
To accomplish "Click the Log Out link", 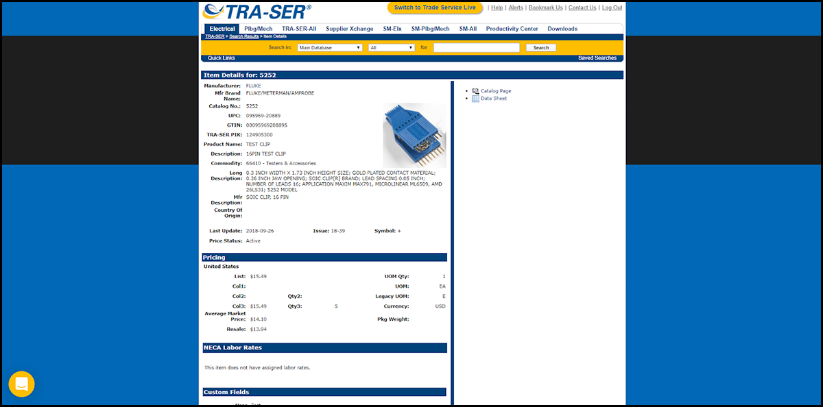I will tap(612, 8).
